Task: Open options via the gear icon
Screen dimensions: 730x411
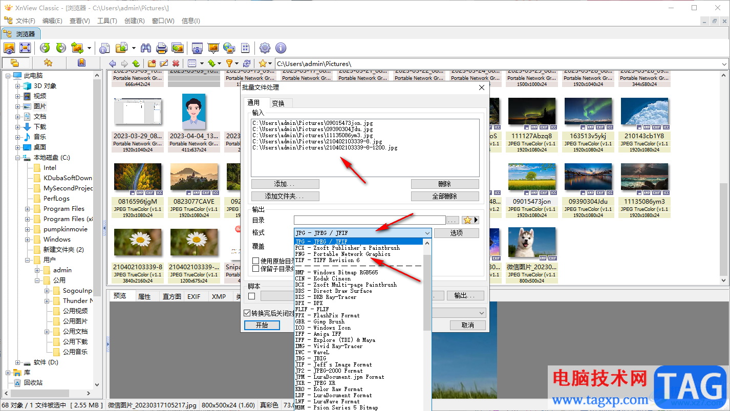Action: pos(265,48)
